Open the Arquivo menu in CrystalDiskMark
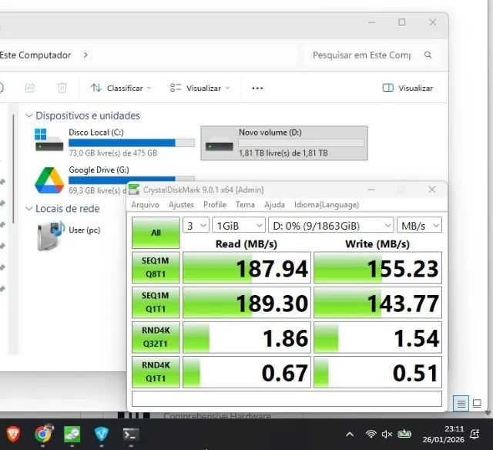The height and width of the screenshot is (450, 493). [x=145, y=205]
